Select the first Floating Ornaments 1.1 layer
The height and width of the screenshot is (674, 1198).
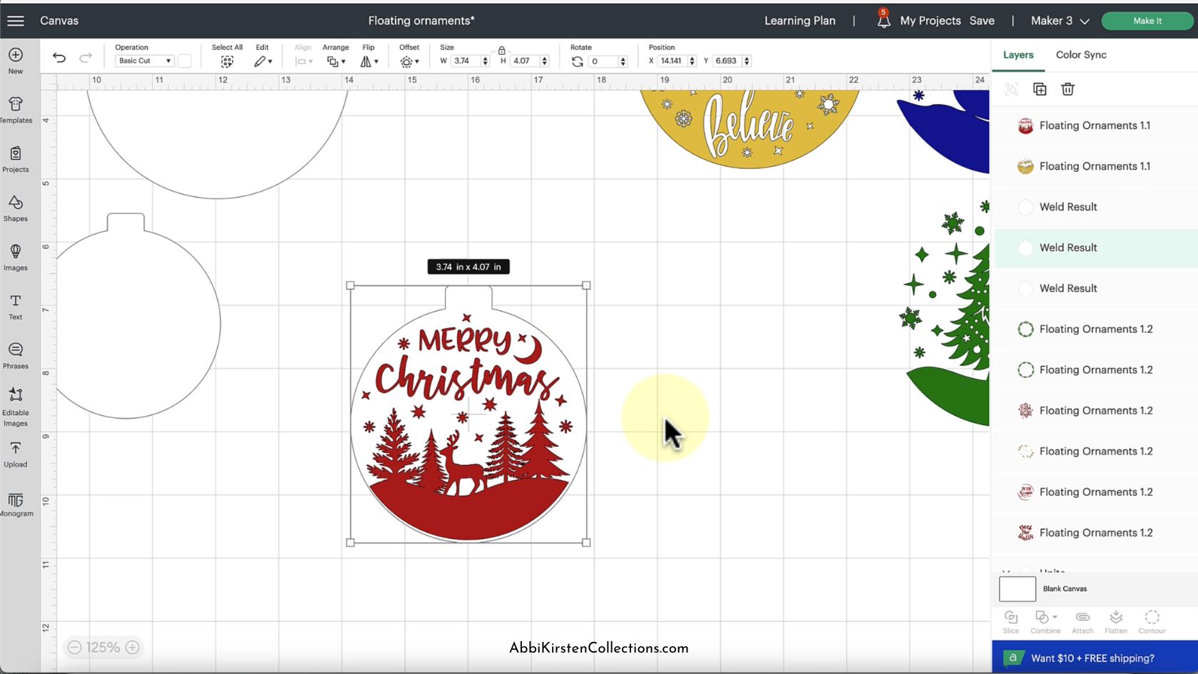(1096, 126)
